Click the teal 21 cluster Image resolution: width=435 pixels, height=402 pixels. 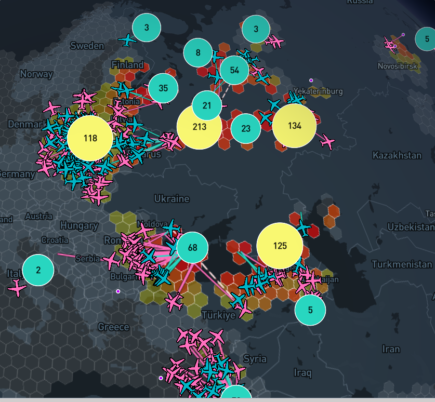pyautogui.click(x=207, y=105)
